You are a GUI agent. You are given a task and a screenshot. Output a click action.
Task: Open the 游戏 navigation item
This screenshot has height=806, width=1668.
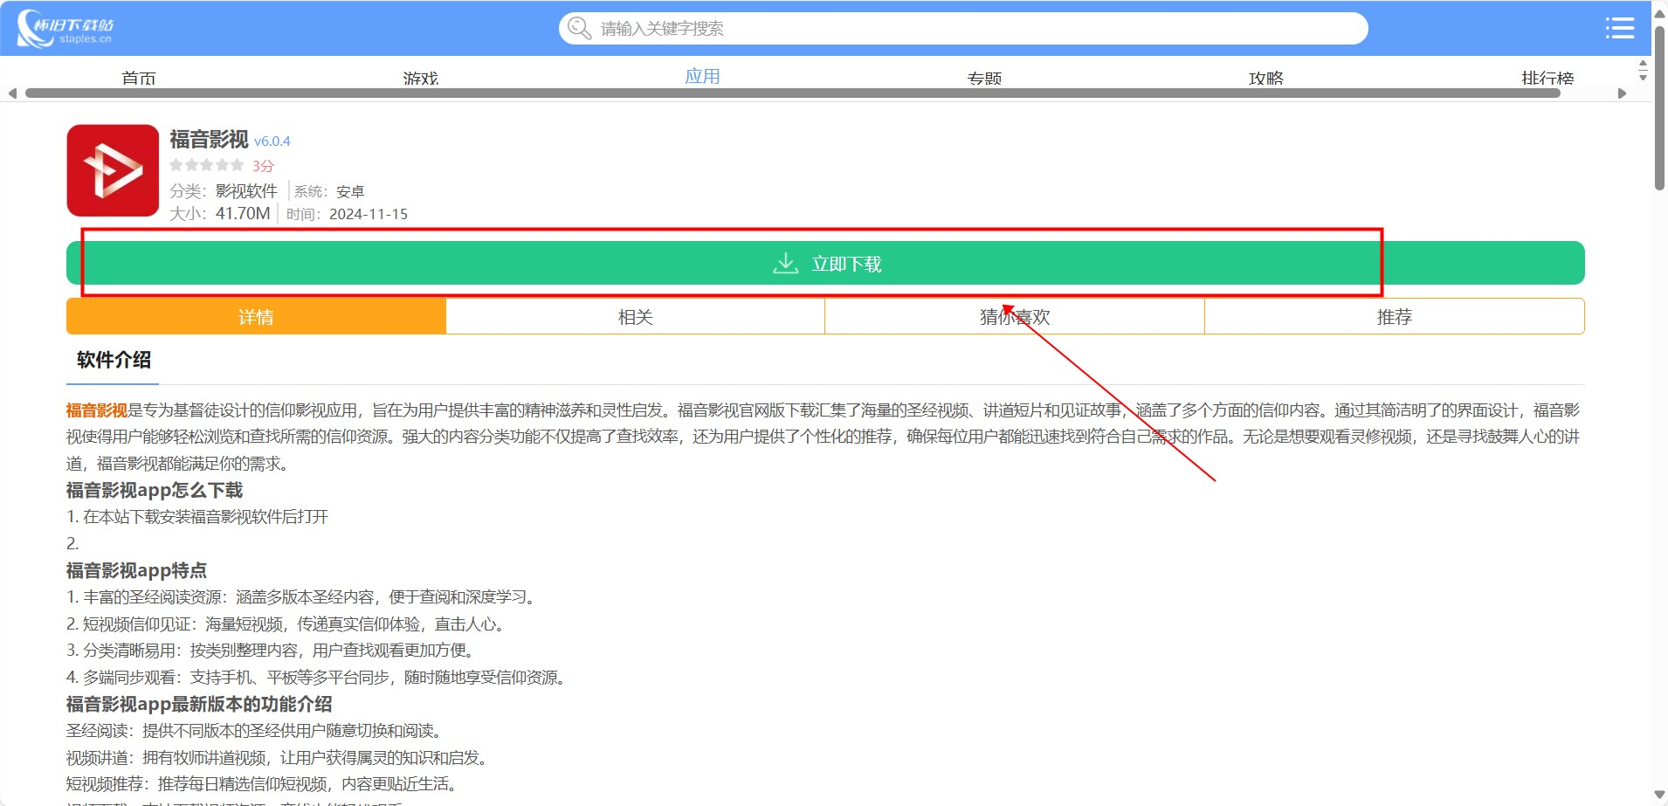coord(421,78)
